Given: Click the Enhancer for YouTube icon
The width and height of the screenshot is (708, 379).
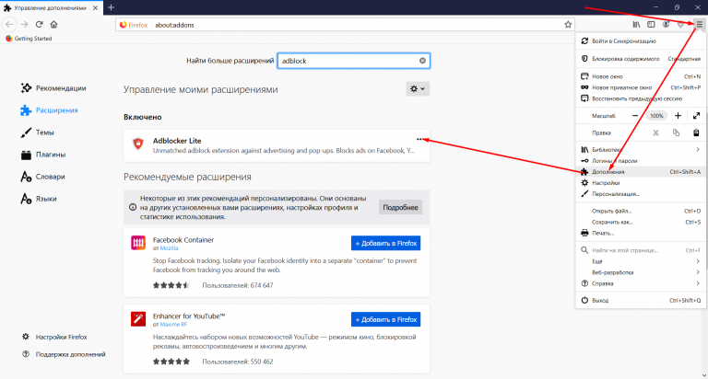Looking at the screenshot, I should pyautogui.click(x=138, y=319).
